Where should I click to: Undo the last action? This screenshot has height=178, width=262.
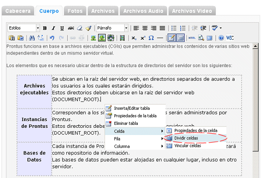point(52,38)
